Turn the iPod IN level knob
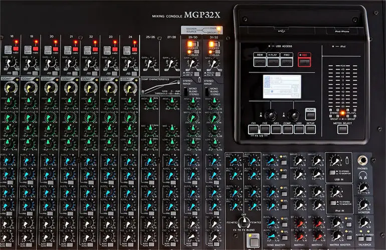 (335, 191)
